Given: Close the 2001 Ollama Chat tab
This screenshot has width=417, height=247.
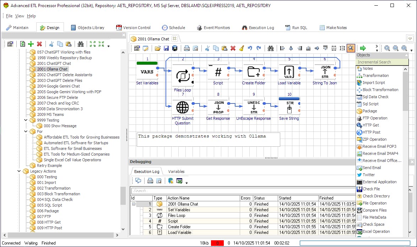Looking at the screenshot, I should 174,39.
